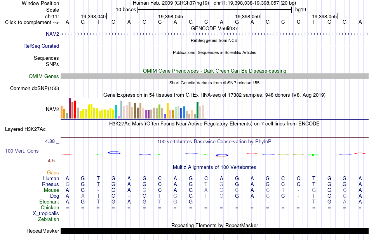Select the X_tropicalis species label
This screenshot has width=369, height=240.
point(46,214)
